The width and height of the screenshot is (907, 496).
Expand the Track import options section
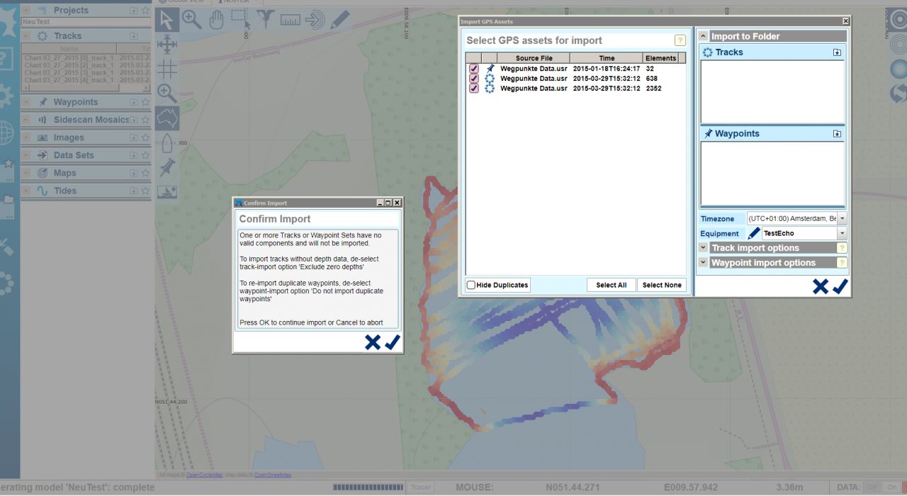tap(703, 248)
